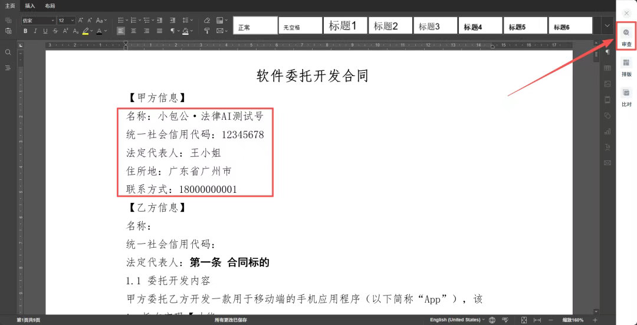This screenshot has width=637, height=325.
Task: Toggle underline formatting
Action: pos(45,31)
